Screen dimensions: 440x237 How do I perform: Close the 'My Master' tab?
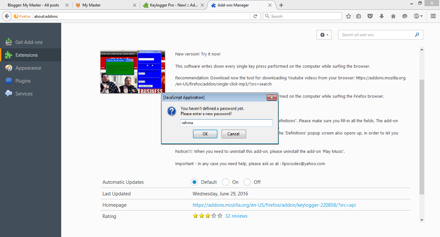[135, 5]
